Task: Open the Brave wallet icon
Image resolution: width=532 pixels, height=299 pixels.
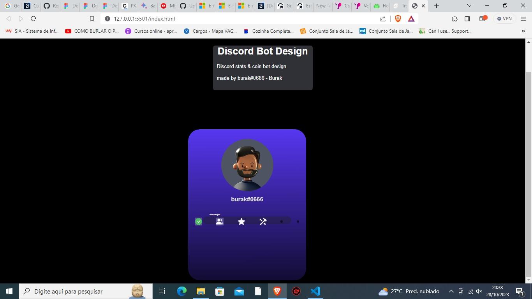Action: 483,19
